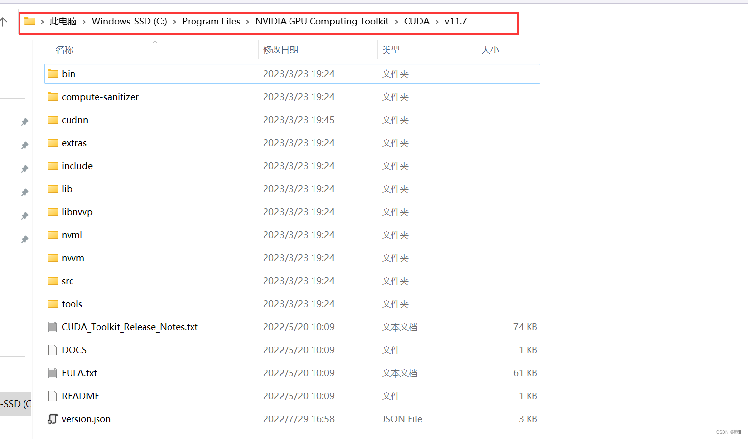Select EULA.txt file name

[x=79, y=373]
